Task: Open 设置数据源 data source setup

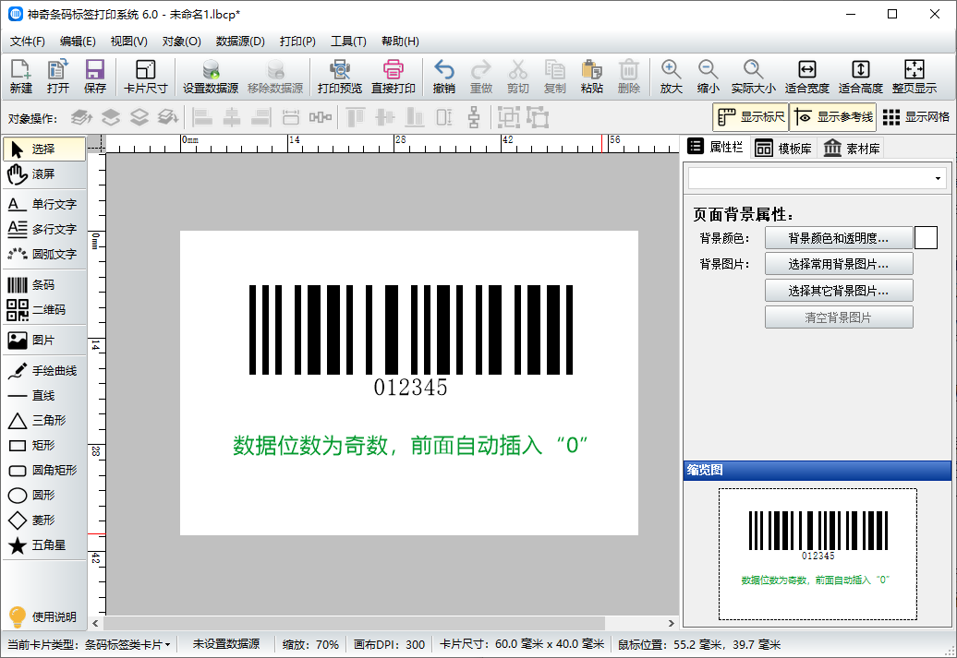Action: tap(211, 77)
